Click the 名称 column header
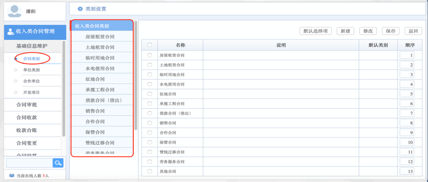 pyautogui.click(x=181, y=45)
